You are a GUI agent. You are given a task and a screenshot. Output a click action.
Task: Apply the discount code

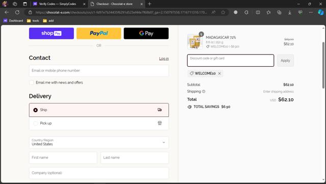pos(285,61)
